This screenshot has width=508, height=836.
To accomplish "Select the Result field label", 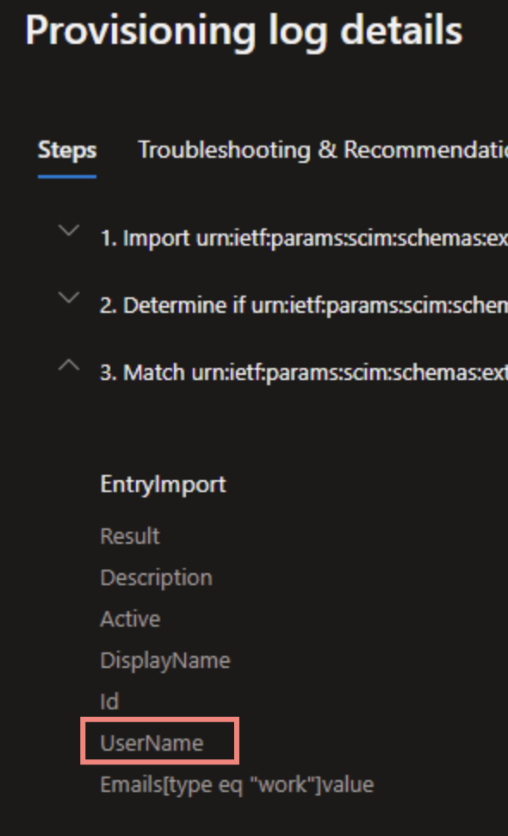I will (130, 536).
